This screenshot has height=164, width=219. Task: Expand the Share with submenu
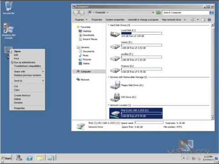pyautogui.click(x=27, y=72)
